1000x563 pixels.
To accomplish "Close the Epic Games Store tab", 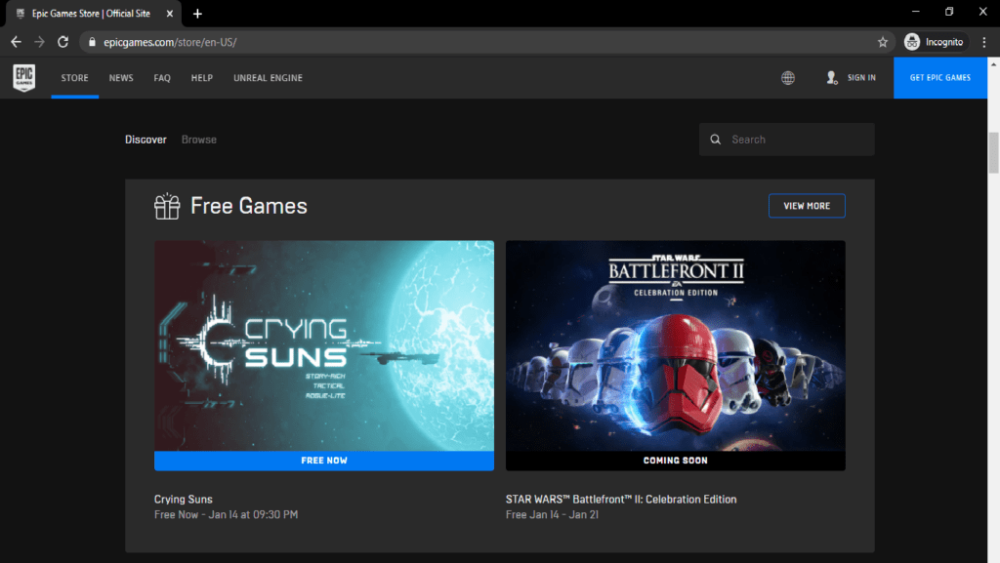I will coord(170,14).
